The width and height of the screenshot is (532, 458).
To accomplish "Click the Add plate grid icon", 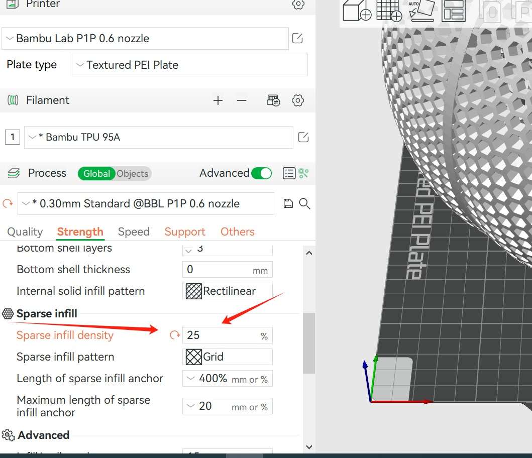I will point(388,11).
